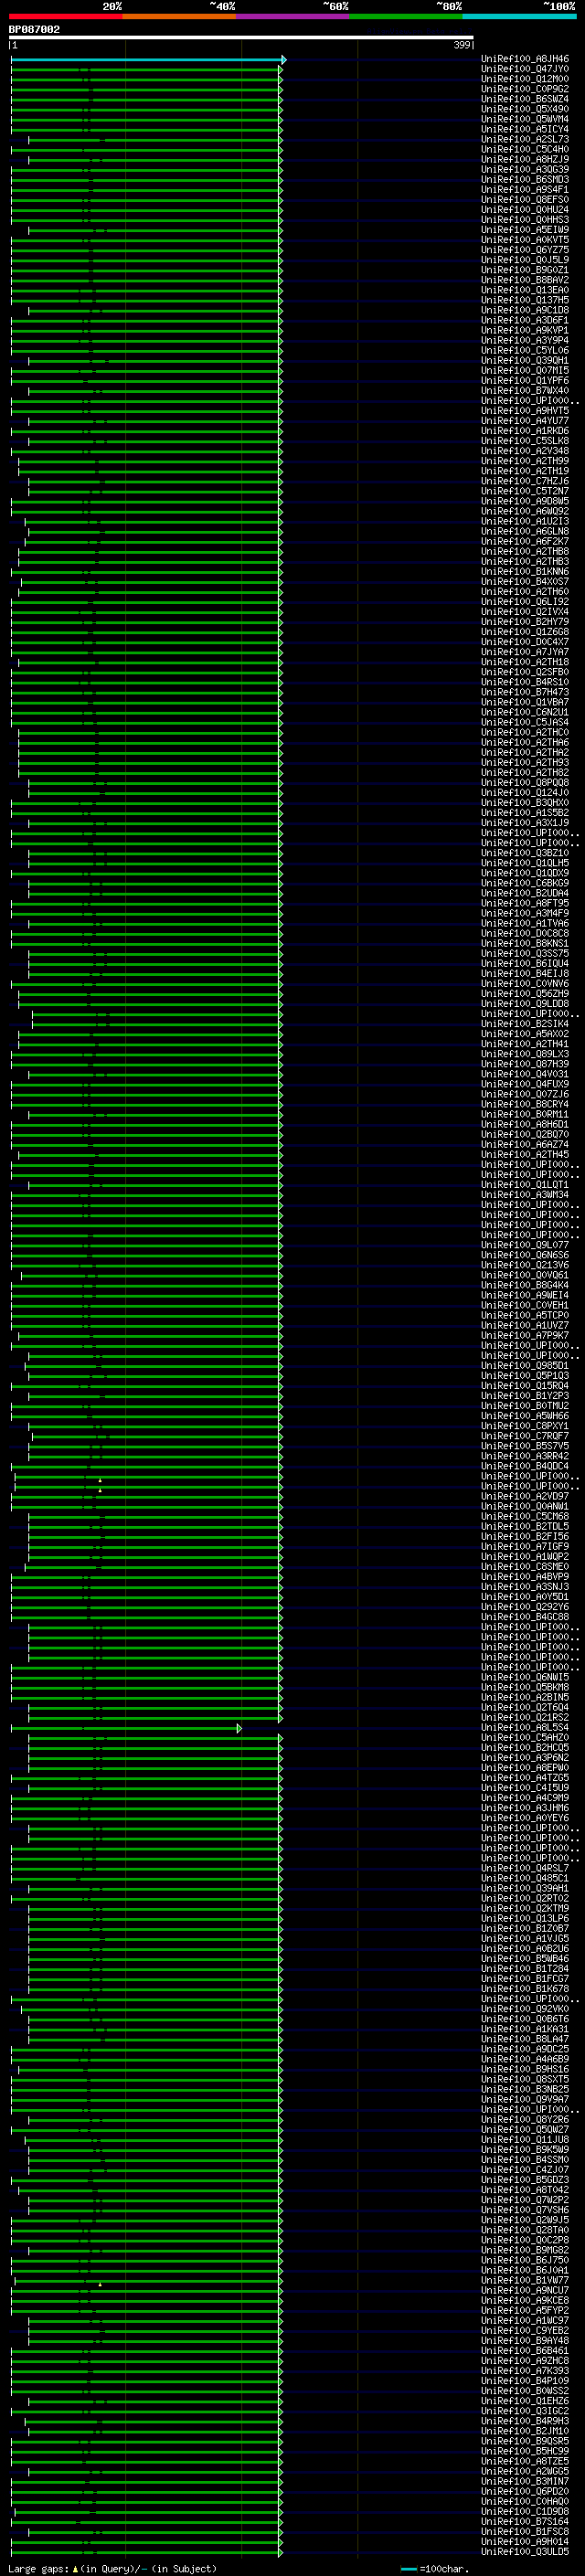Select the UniRef100_A8L5S4 label
585x2576 pixels.
pyautogui.click(x=525, y=1728)
